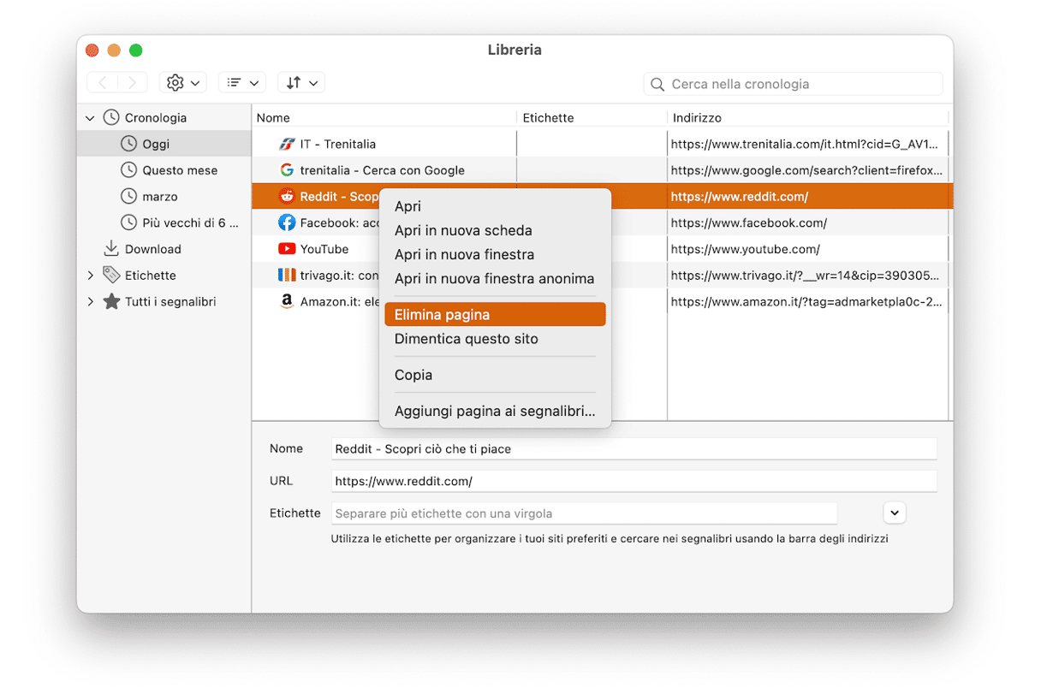Viewport: 1041px width, 694px height.
Task: Choose Elimina pagina from context menu
Action: tap(495, 315)
